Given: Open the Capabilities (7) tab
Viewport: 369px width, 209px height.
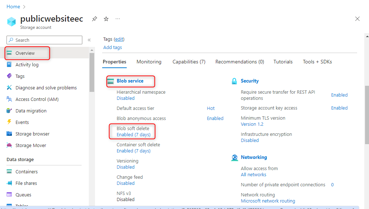Looking at the screenshot, I should (189, 62).
